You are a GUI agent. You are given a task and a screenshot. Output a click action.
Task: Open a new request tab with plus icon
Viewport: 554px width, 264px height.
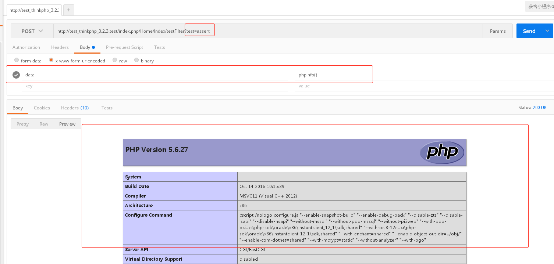click(69, 10)
